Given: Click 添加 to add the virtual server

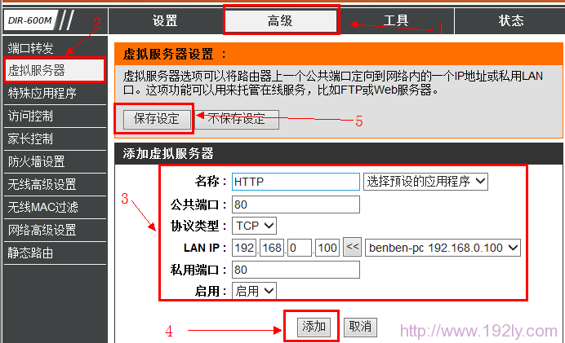Looking at the screenshot, I should pos(314,327).
